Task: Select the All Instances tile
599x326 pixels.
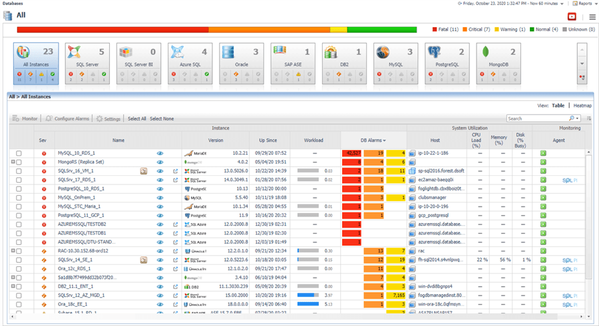Action: [36, 63]
